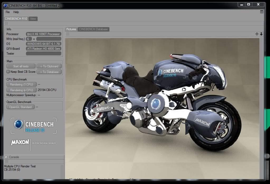The height and width of the screenshot is (184, 270).
Task: Minimize the CINEBENCH window
Action: [x=241, y=5]
